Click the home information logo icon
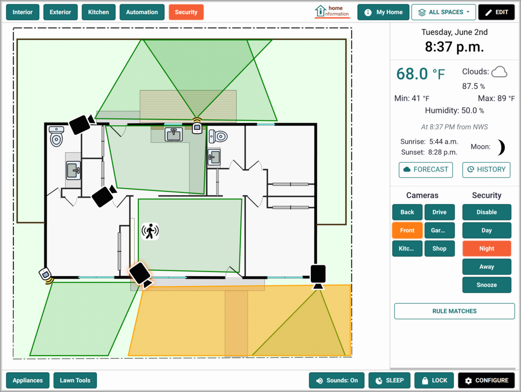This screenshot has width=521, height=392. 332,12
